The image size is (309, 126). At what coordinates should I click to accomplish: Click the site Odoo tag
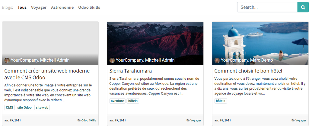click(24, 108)
